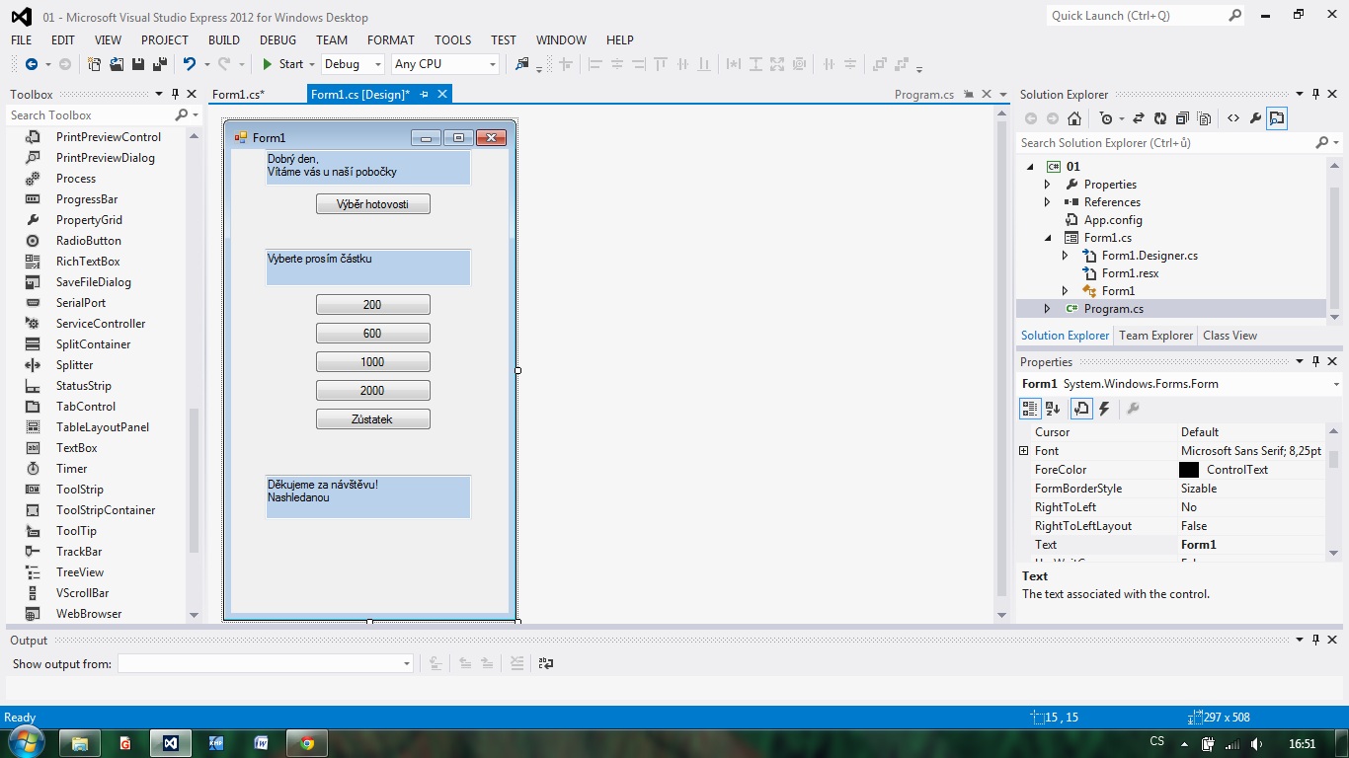Toggle Preview Selected Items in Solution Explorer
The image size is (1349, 758).
(x=1277, y=118)
